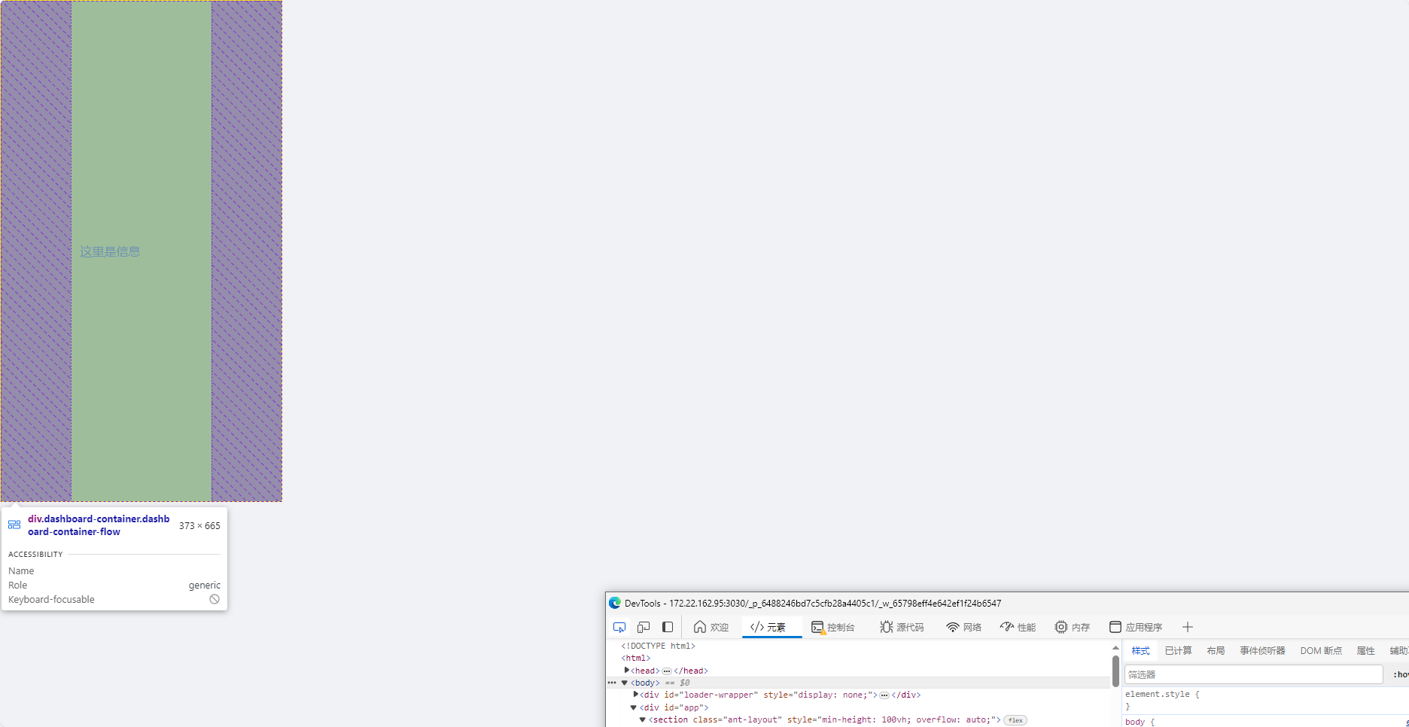
Task: Click the body selector in styles pane
Action: (1135, 722)
